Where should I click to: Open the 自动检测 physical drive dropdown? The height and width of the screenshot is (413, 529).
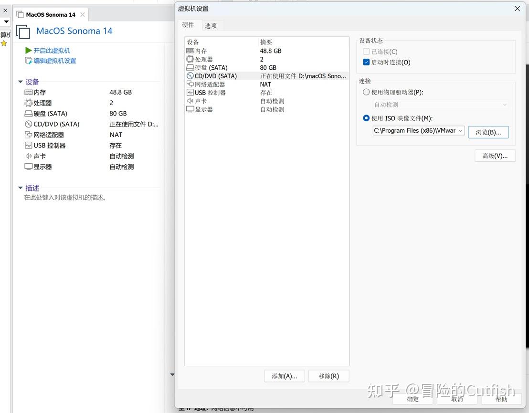pos(505,105)
